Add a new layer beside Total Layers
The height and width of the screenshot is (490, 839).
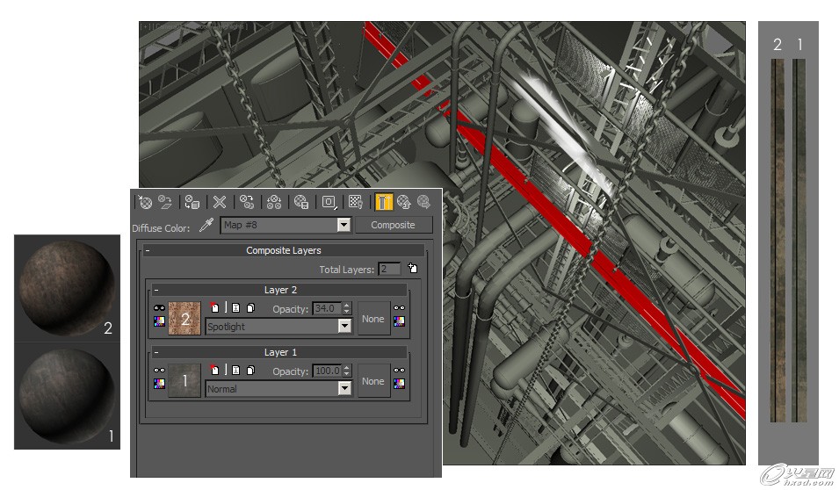click(412, 268)
